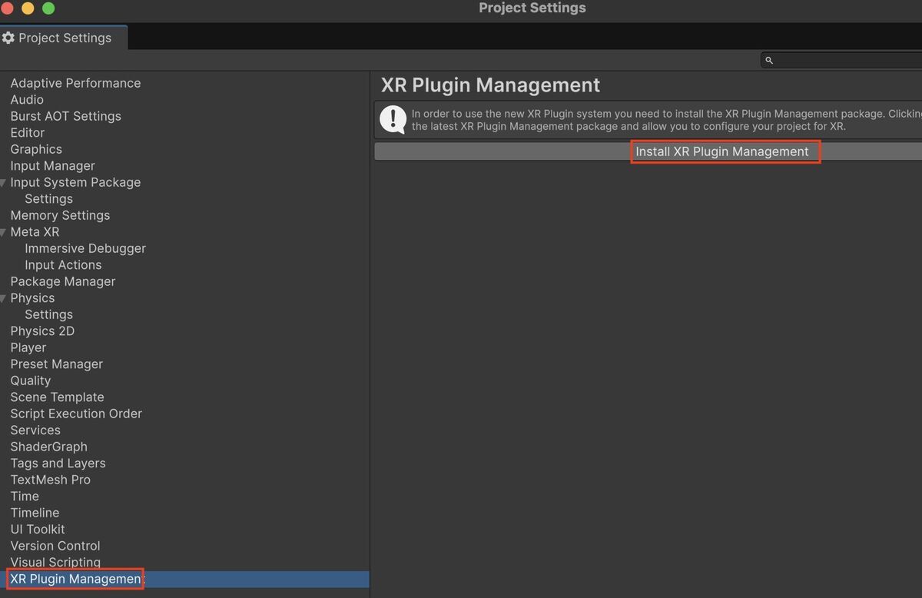
Task: Collapse the Meta XR group
Action: [x=4, y=232]
